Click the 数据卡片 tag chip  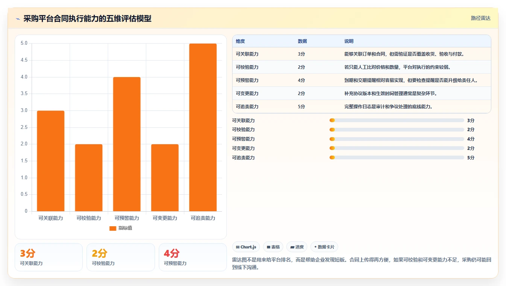324,247
